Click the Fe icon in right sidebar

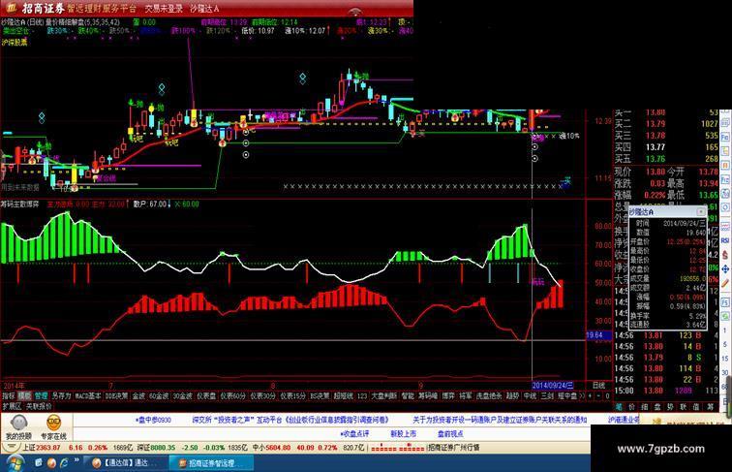pyautogui.click(x=725, y=138)
